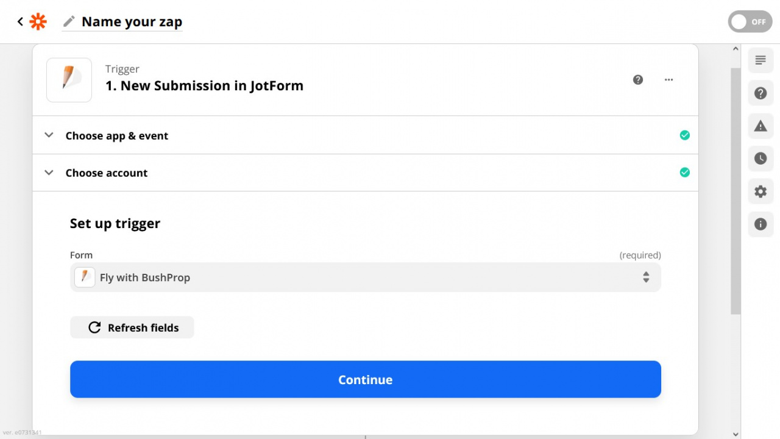Expand the Choose app & event section
The width and height of the screenshot is (780, 439).
[x=366, y=135]
